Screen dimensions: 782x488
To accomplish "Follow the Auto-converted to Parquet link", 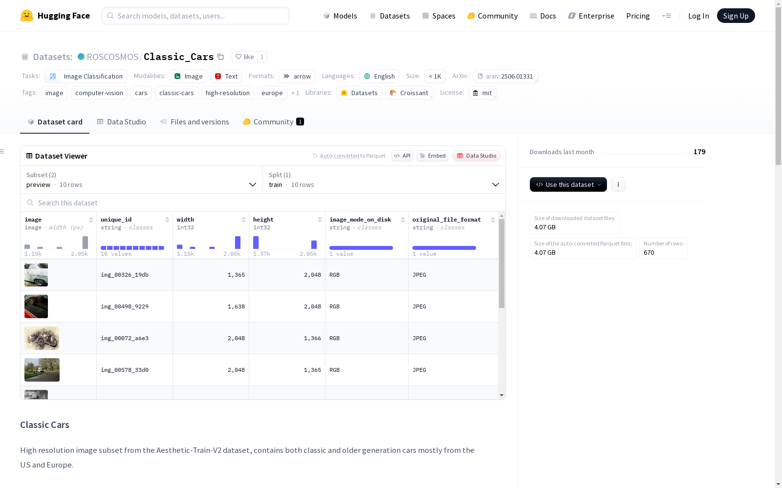I will pyautogui.click(x=349, y=156).
